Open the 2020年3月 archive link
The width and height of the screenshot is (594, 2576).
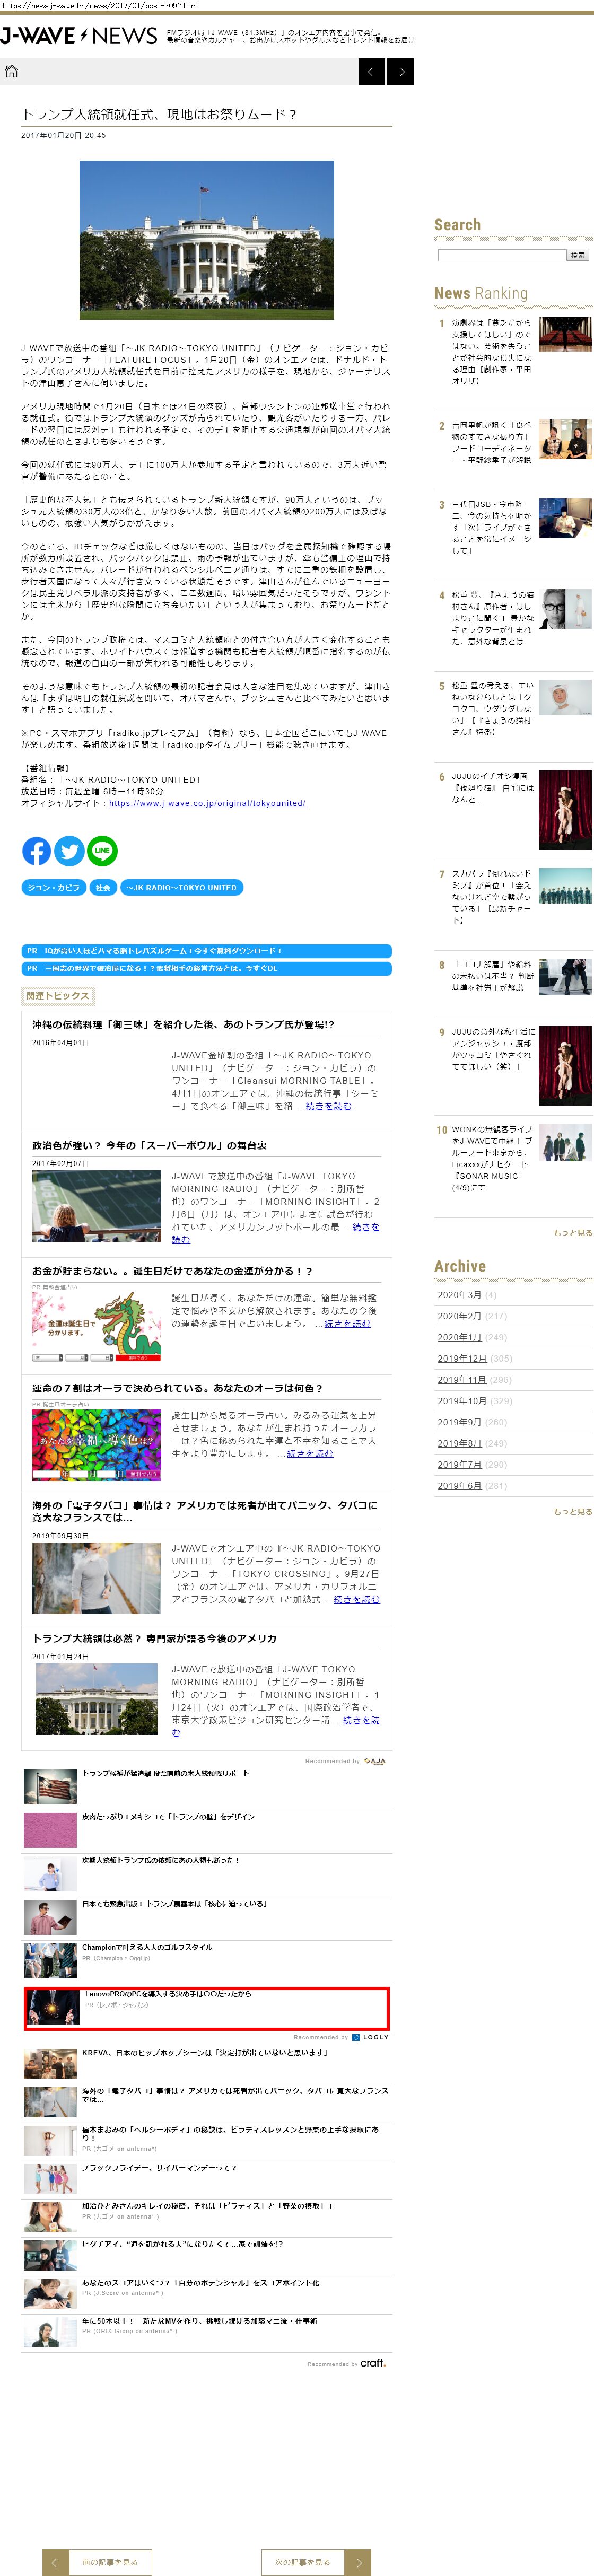click(459, 1295)
